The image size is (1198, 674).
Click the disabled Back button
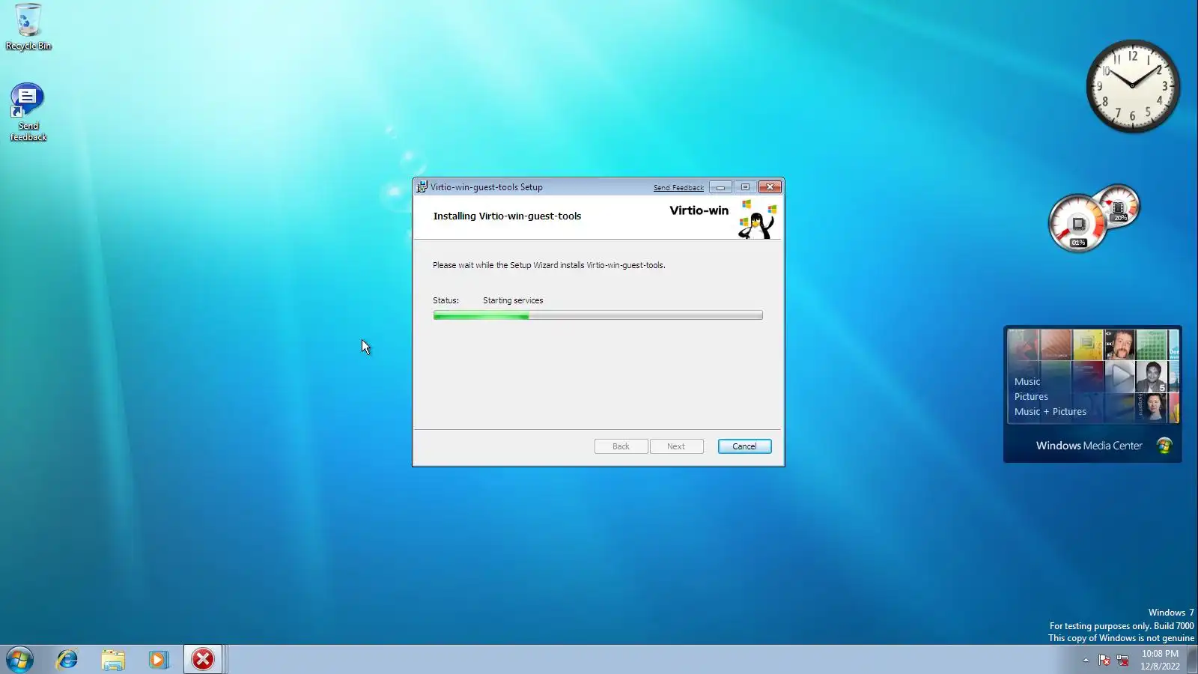[x=621, y=446]
